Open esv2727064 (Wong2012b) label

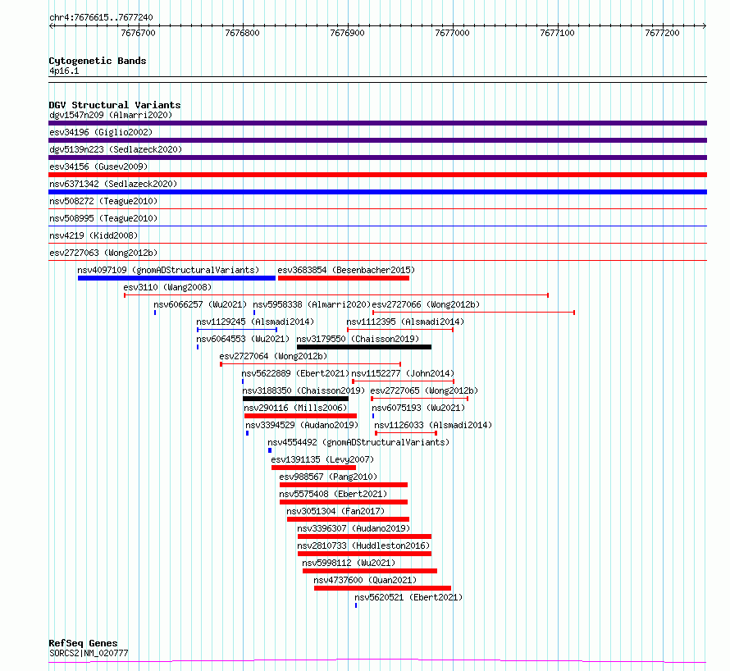click(x=273, y=356)
